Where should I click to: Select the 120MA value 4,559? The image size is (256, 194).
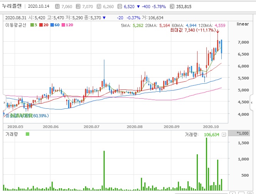pyautogui.click(x=220, y=25)
